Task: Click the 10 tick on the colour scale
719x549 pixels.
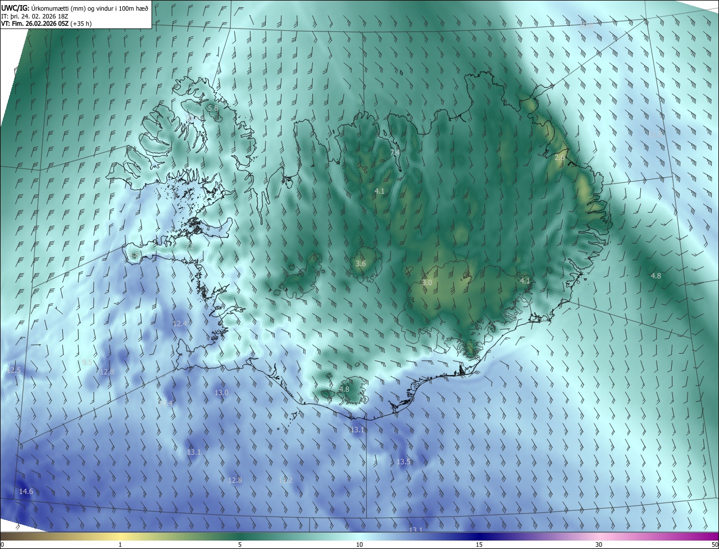Action: [359, 545]
